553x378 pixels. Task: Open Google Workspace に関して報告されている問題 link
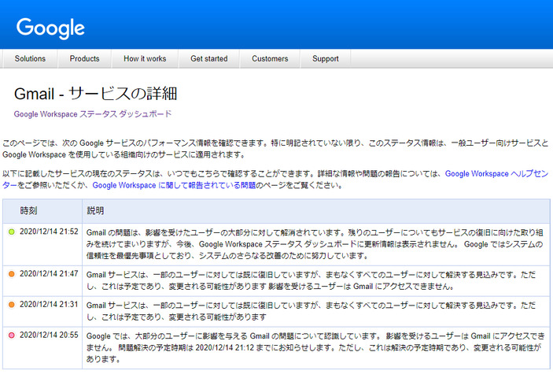(174, 185)
